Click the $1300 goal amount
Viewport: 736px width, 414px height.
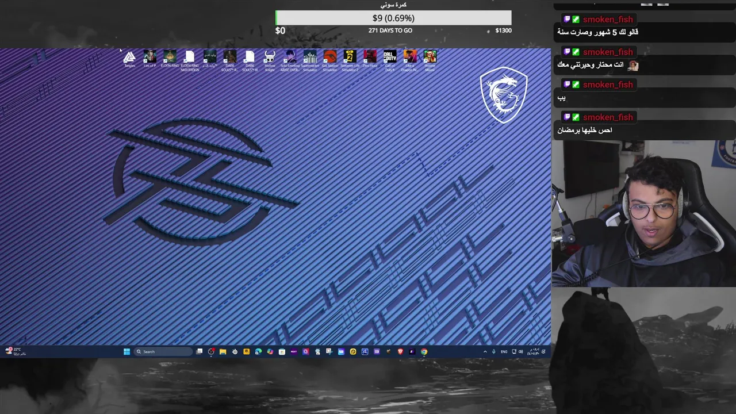pos(503,30)
